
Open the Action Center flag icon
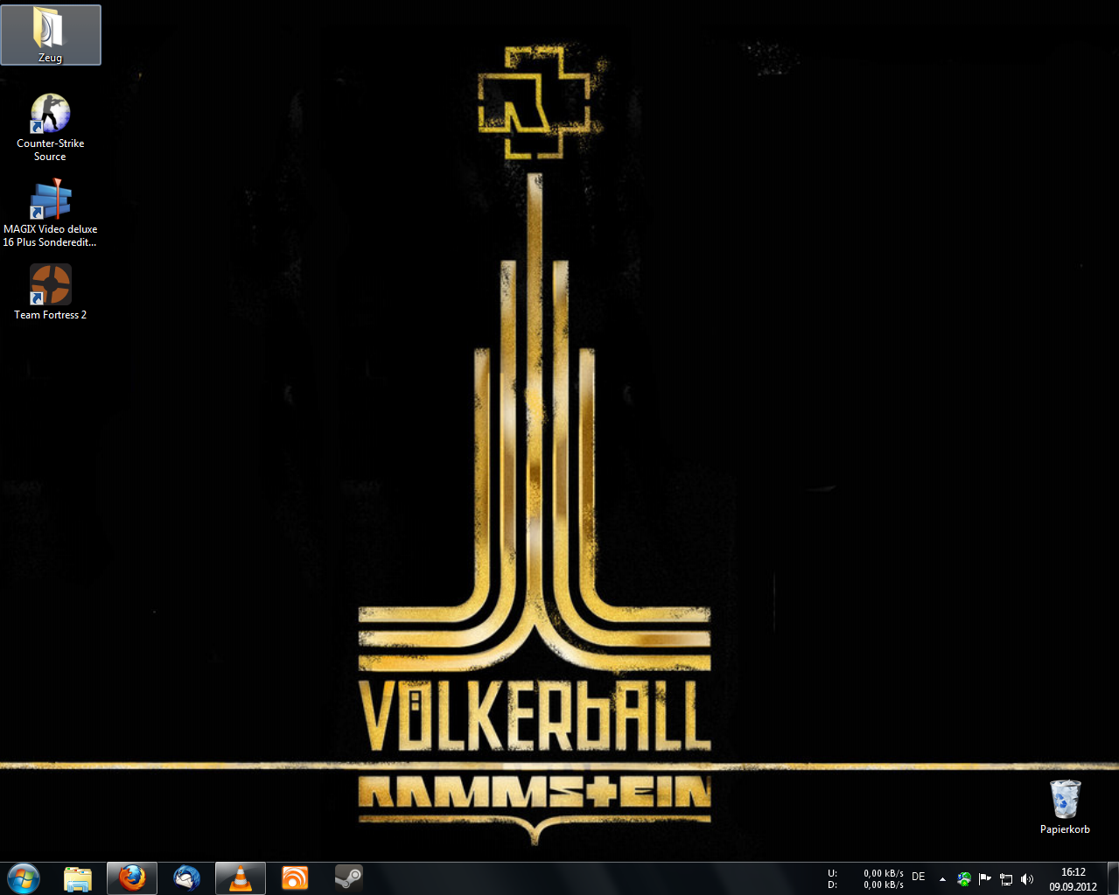pyautogui.click(x=985, y=879)
